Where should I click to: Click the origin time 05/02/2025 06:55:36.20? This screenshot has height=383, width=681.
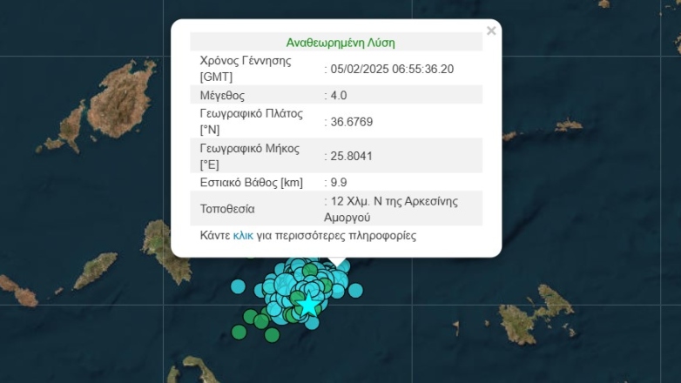coord(392,68)
